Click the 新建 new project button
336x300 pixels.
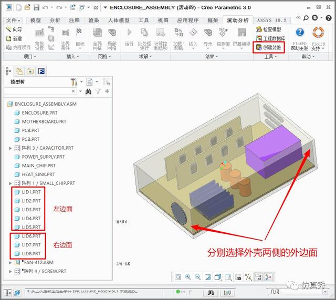14,38
